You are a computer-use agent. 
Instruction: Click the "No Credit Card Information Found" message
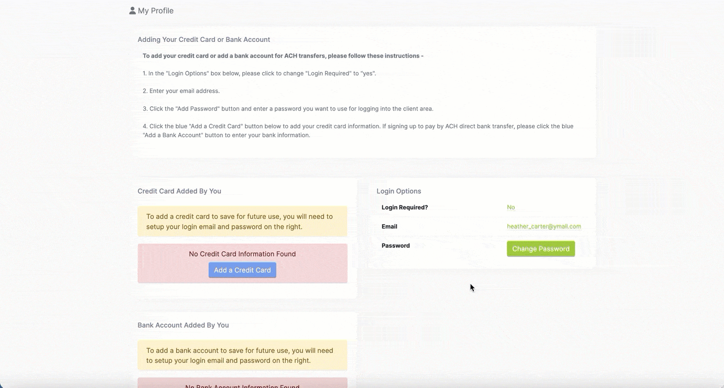[x=242, y=254]
